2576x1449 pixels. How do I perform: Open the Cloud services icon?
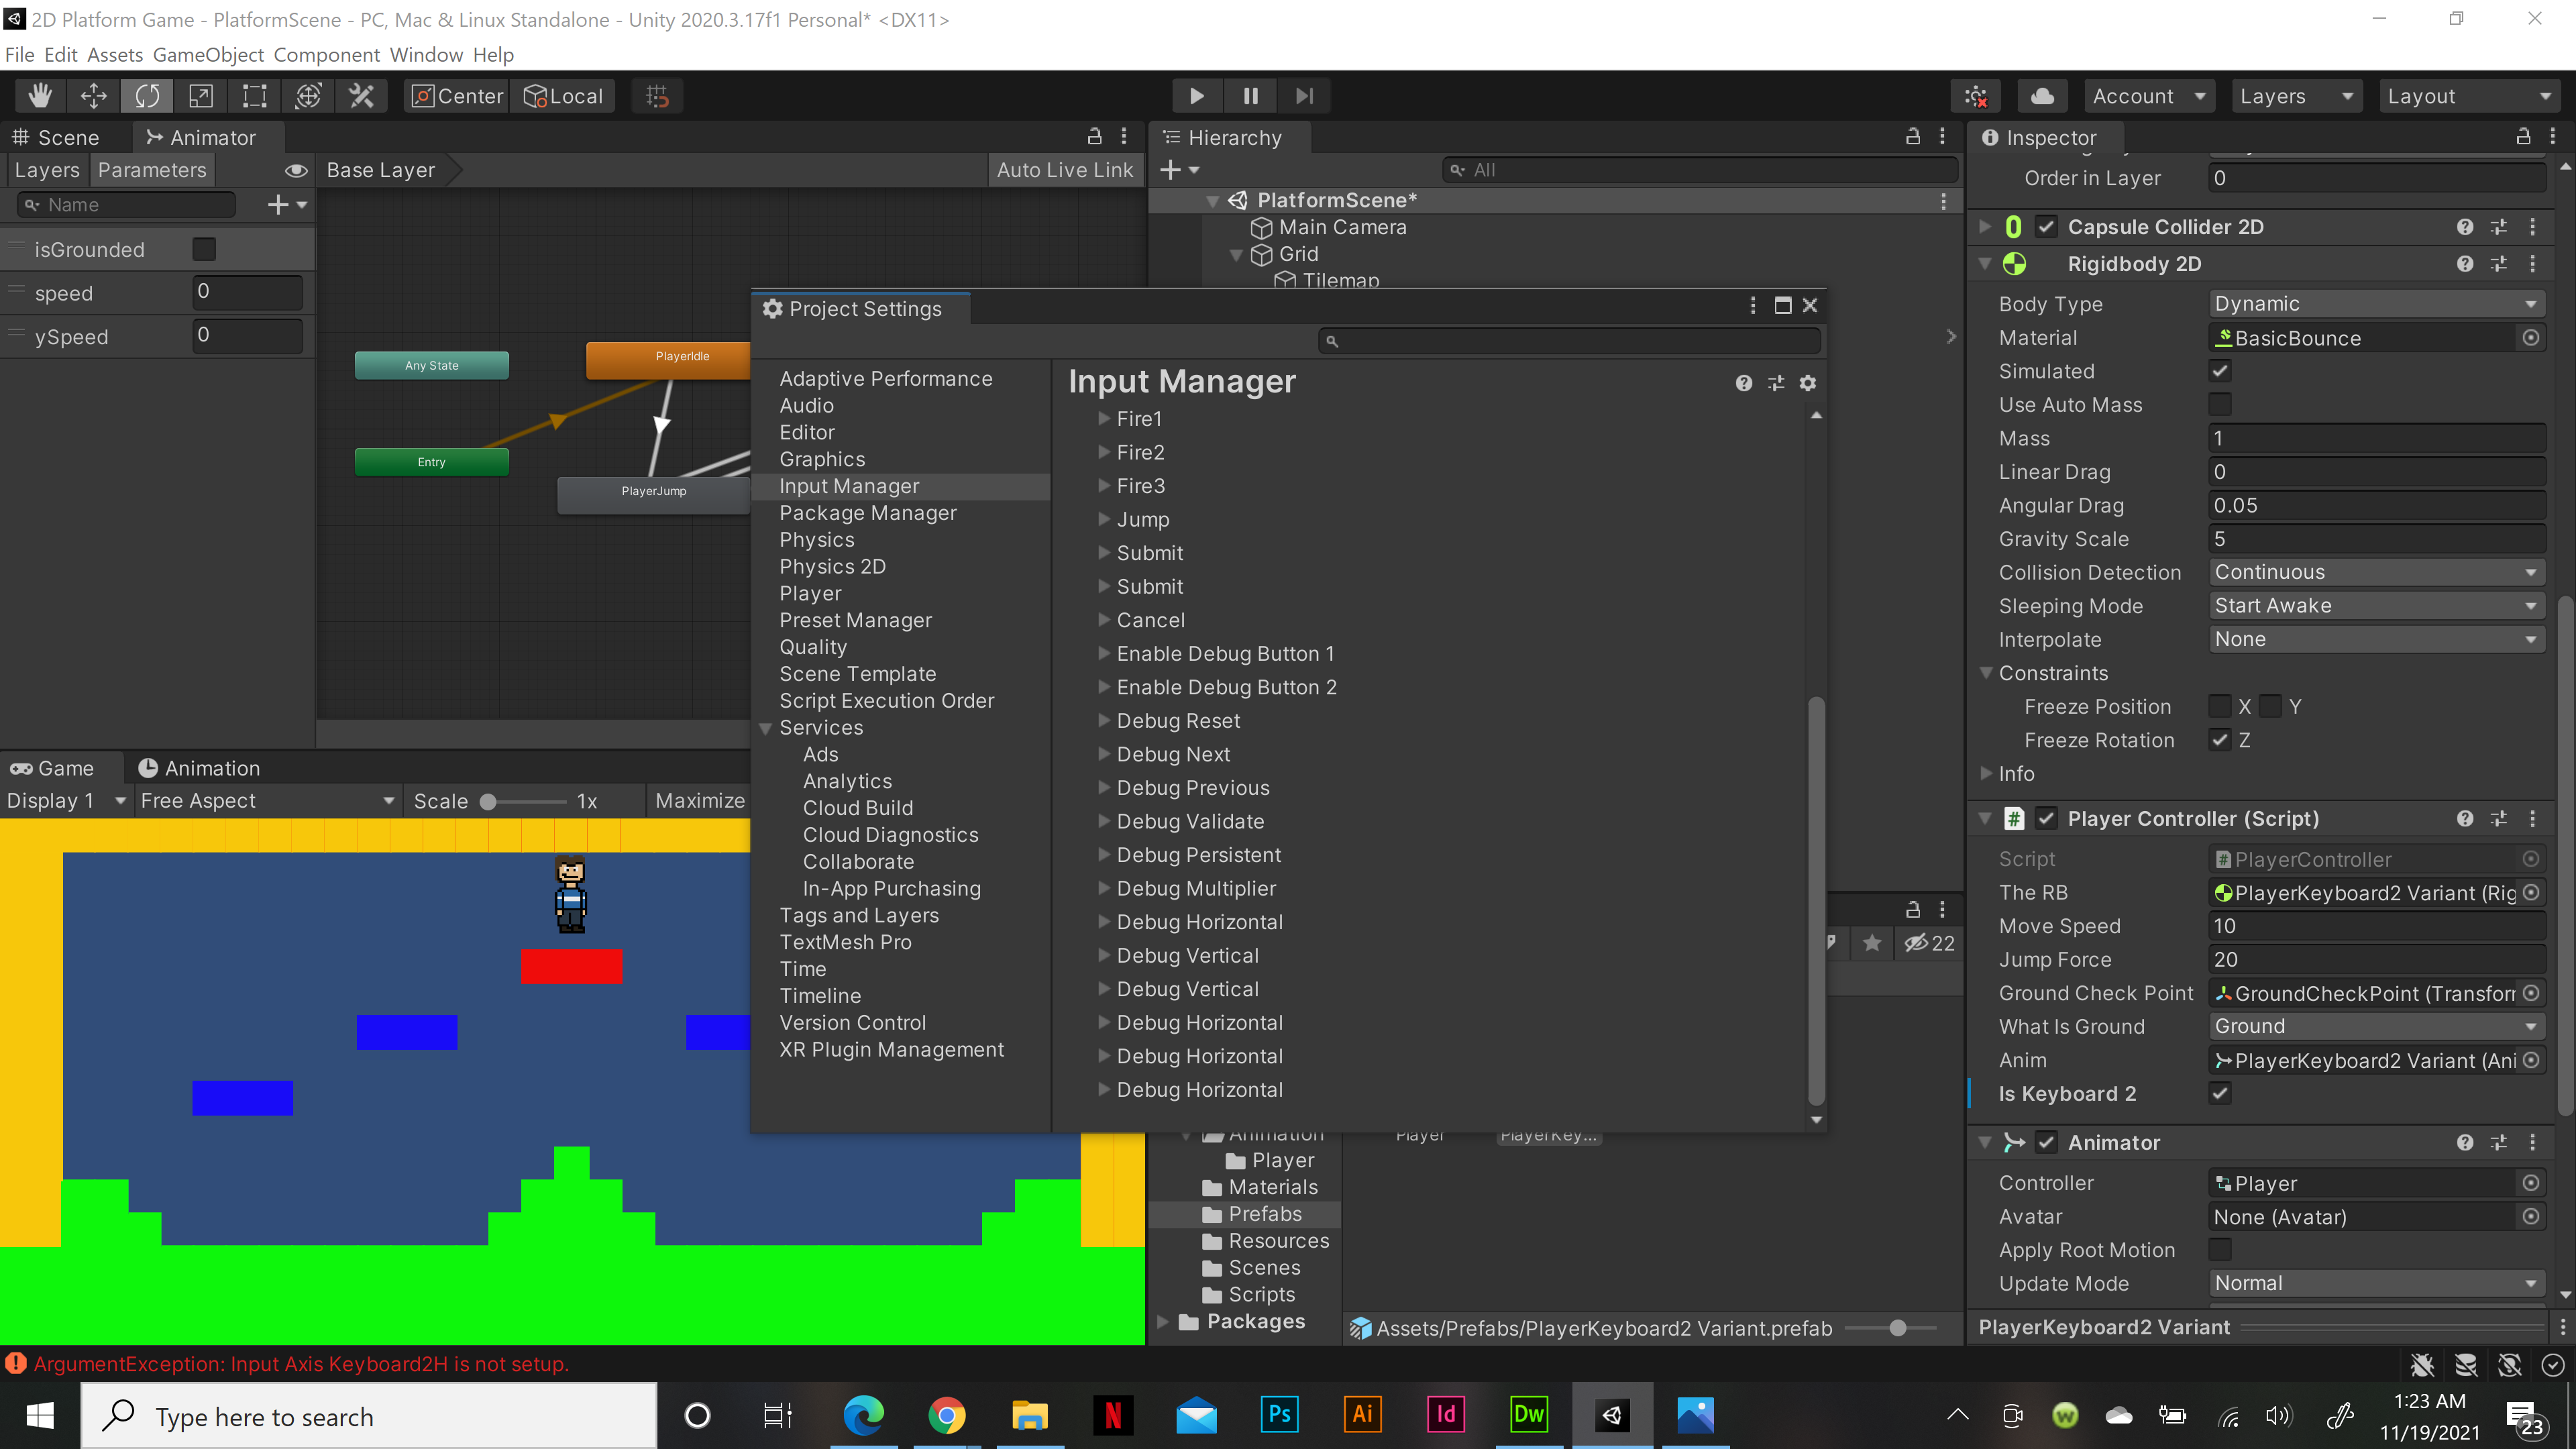[2042, 96]
